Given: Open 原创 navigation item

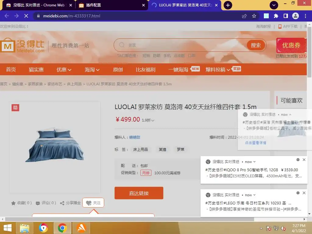Looking at the screenshot, I should (118, 69).
